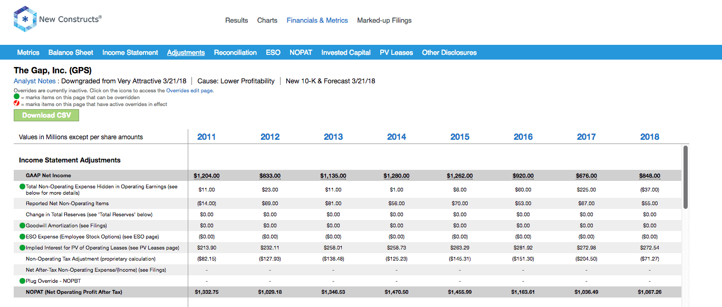The width and height of the screenshot is (722, 307).
Task: Download the CSV file
Action: [x=46, y=115]
